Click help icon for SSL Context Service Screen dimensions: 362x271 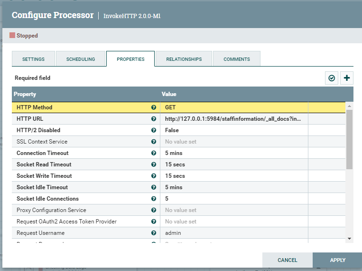click(154, 142)
